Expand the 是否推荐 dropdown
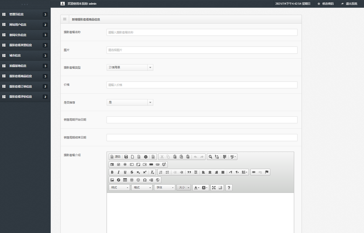Viewport: 364px width, 233px height. tap(130, 102)
